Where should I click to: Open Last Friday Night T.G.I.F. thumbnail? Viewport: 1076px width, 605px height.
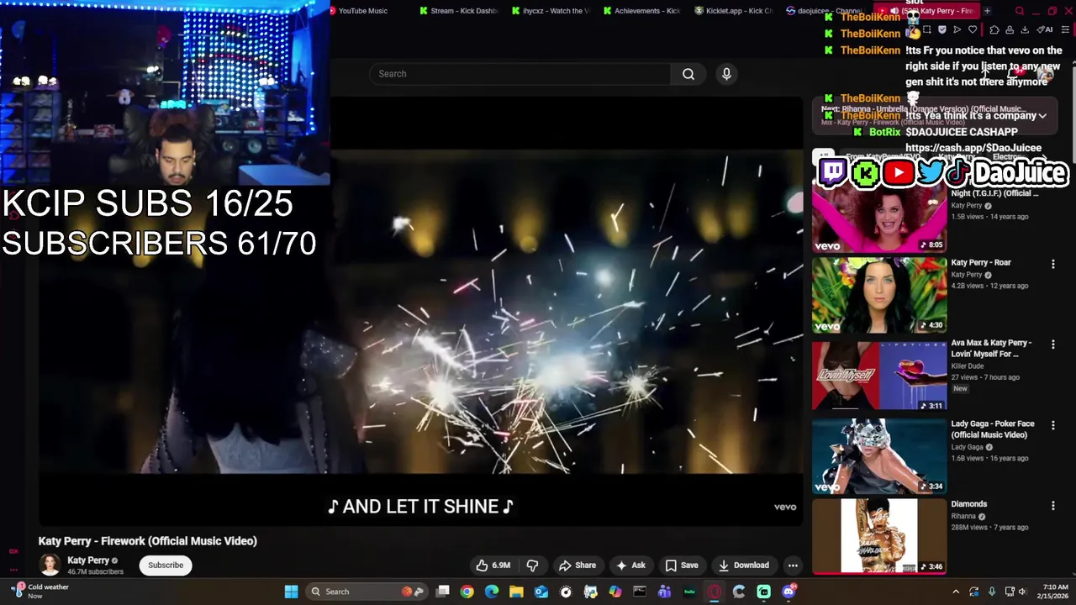pyautogui.click(x=879, y=217)
